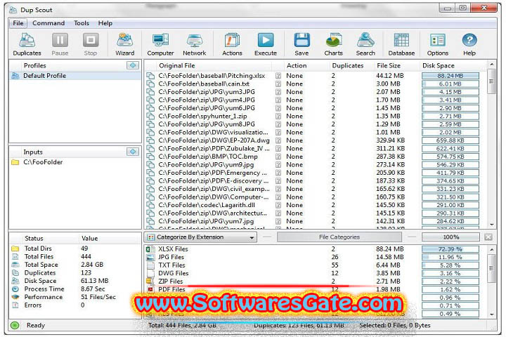Viewport: 506px width, 337px height.
Task: Click the JPG Files category icon
Action: pyautogui.click(x=150, y=257)
